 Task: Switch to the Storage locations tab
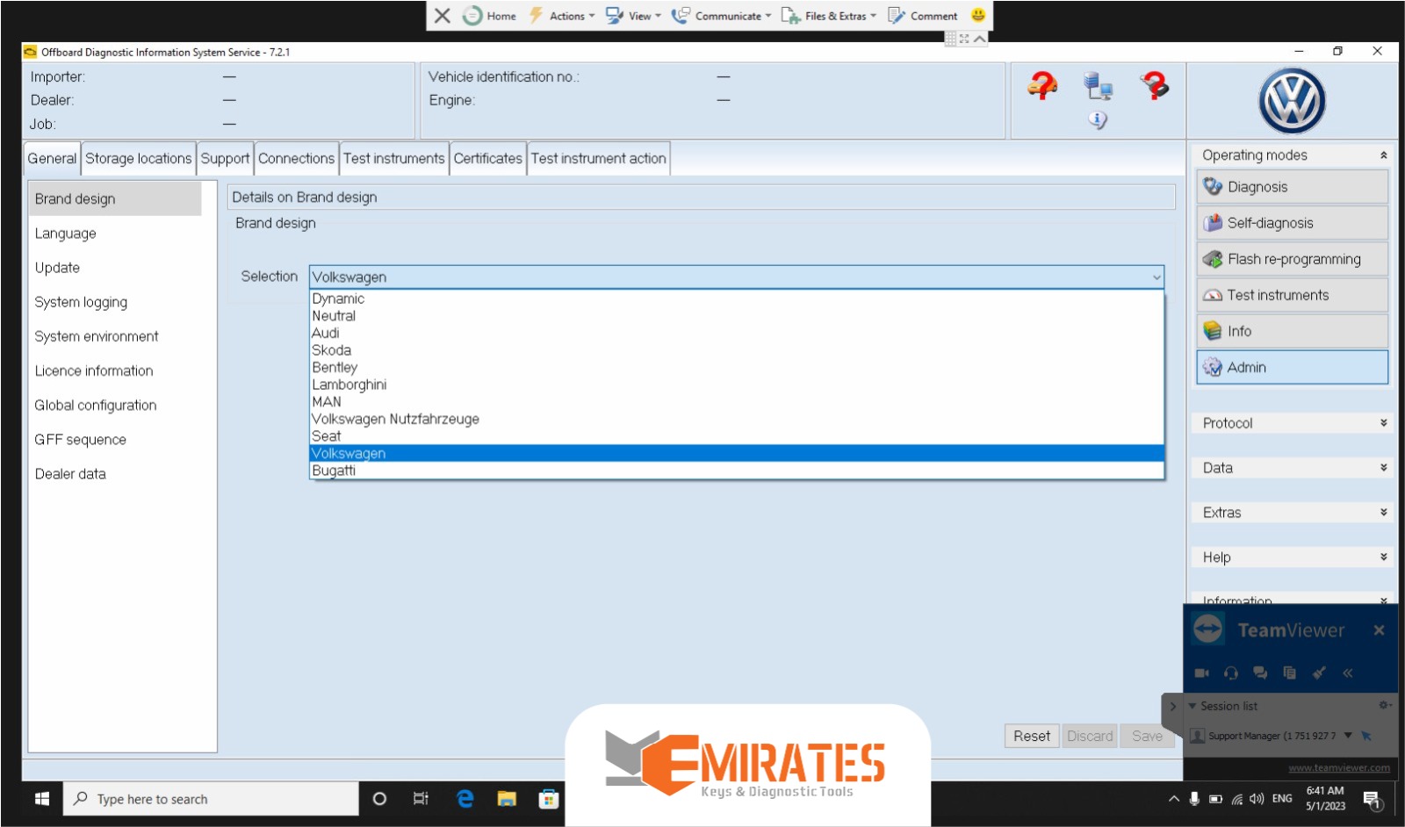click(138, 159)
